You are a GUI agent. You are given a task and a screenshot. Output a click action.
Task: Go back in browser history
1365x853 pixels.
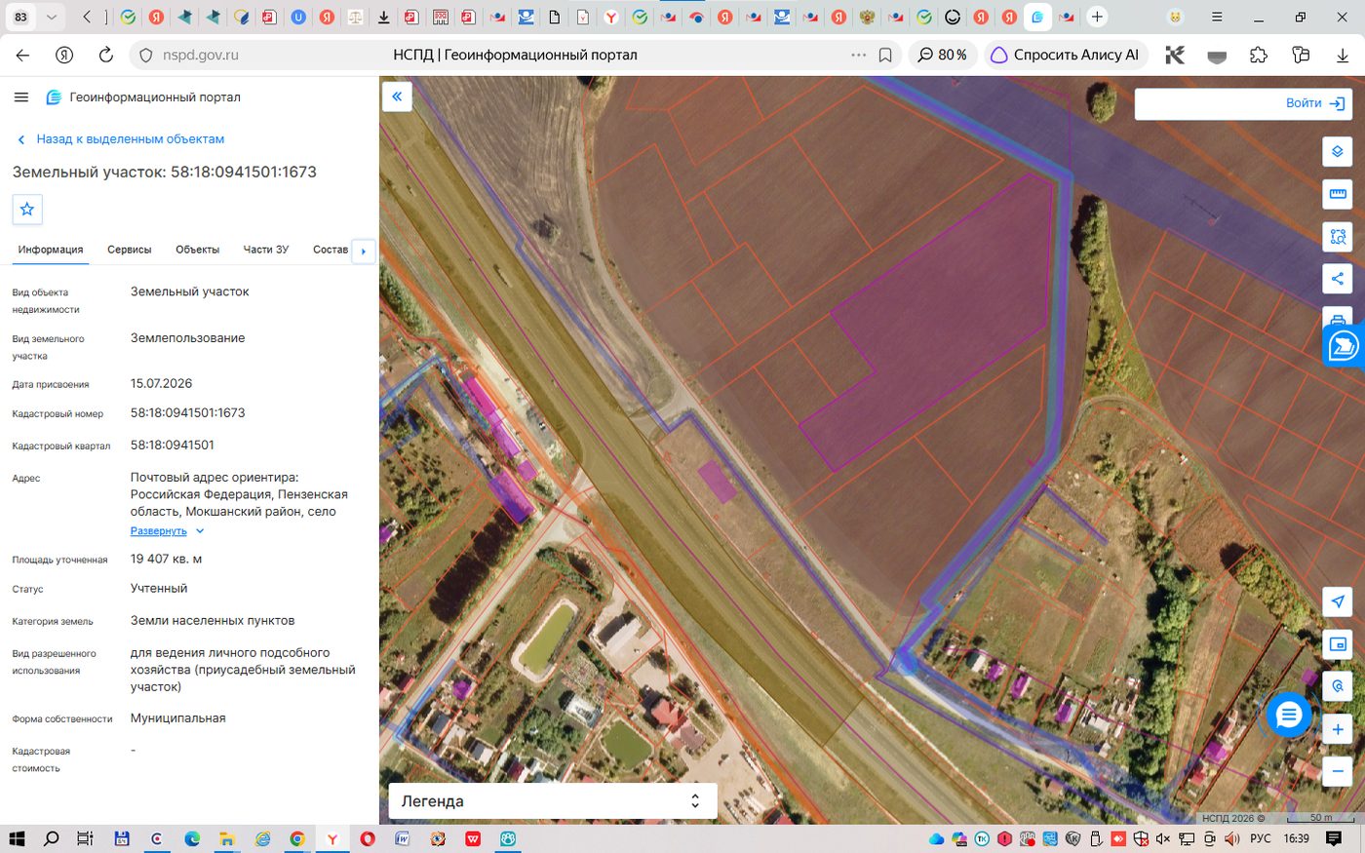click(x=22, y=55)
